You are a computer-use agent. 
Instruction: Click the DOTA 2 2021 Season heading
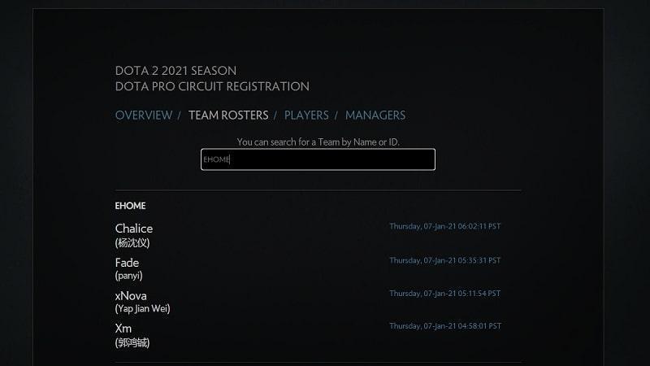[175, 71]
